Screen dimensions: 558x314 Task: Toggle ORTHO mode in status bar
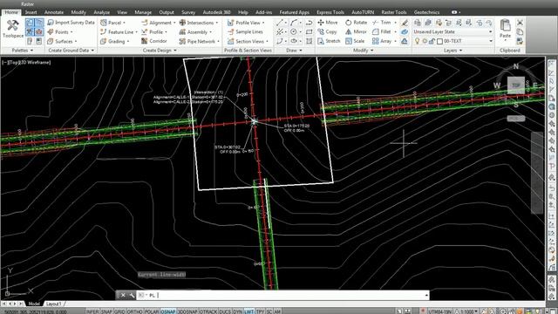[135, 311]
